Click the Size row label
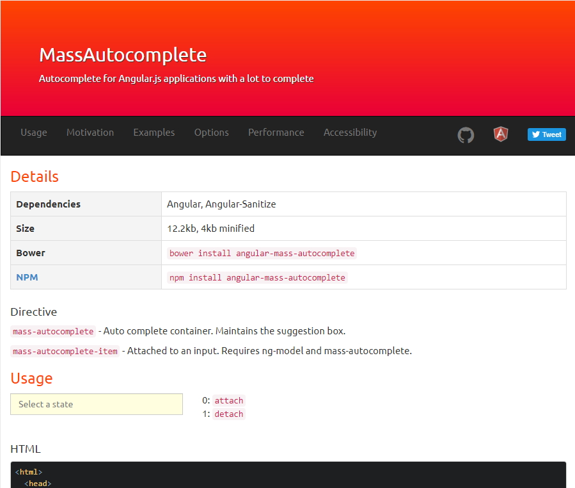 pyautogui.click(x=26, y=229)
